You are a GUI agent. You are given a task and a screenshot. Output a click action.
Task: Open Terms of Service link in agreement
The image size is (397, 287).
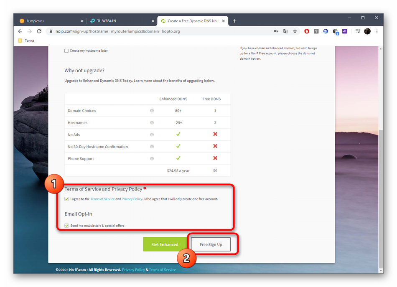pyautogui.click(x=102, y=199)
